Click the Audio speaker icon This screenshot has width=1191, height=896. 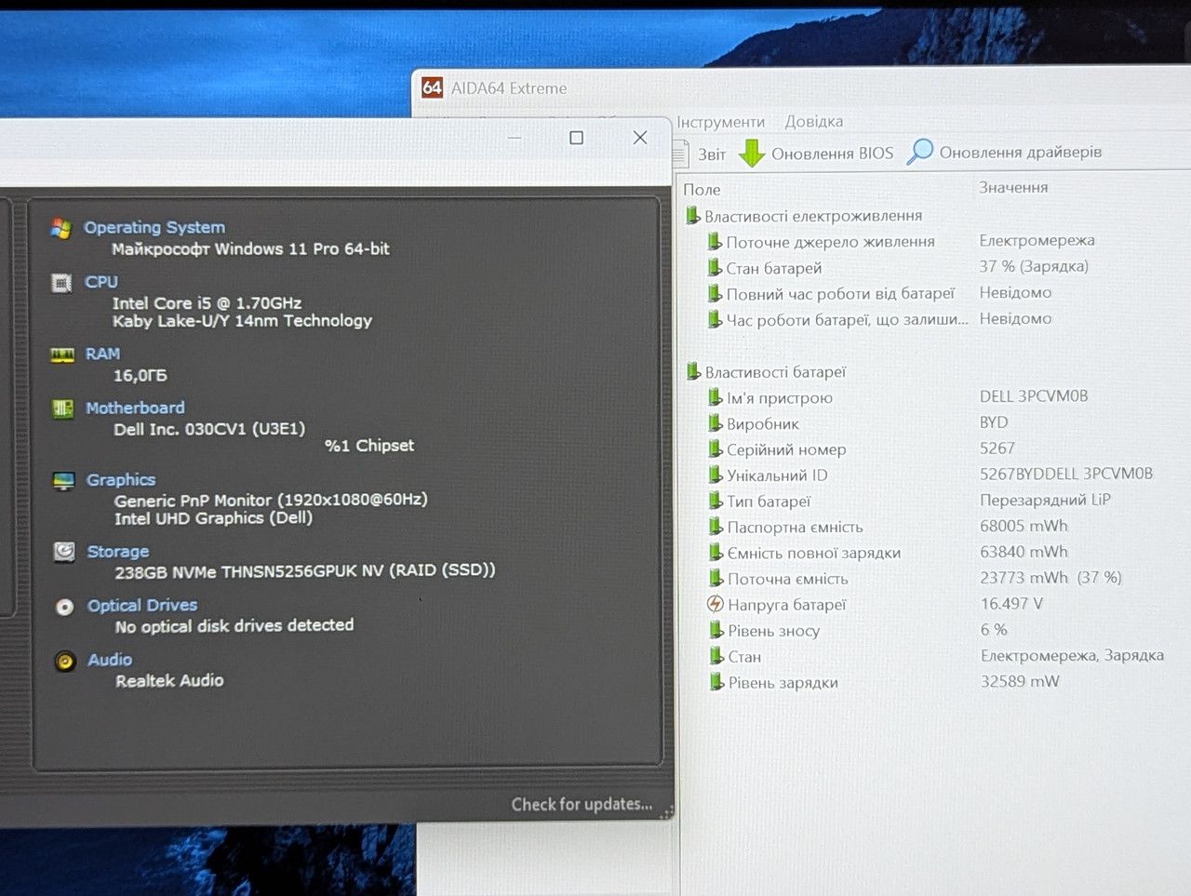click(x=65, y=662)
